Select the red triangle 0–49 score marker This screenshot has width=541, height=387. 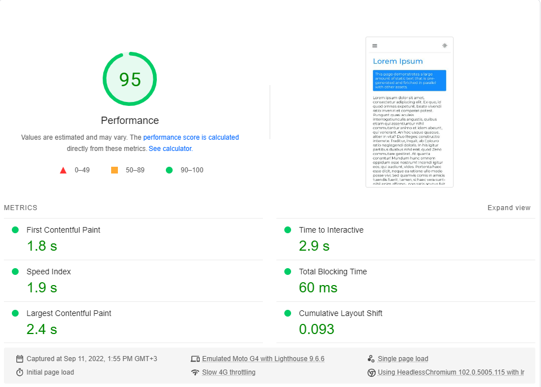click(64, 170)
